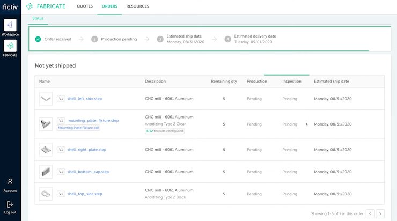The height and width of the screenshot is (221, 397).
Task: Click the Fabricate sidebar icon
Action: pyautogui.click(x=10, y=47)
